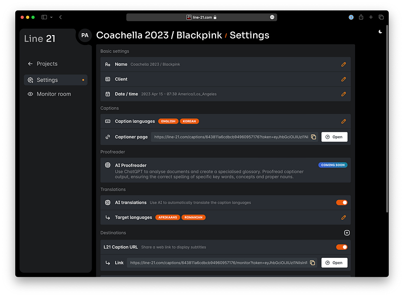
Task: Open the Captioner page with Open button
Action: pyautogui.click(x=334, y=137)
